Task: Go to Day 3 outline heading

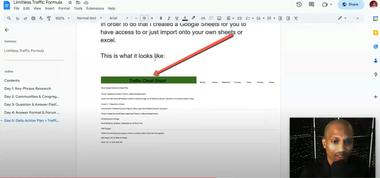Action: (32, 105)
